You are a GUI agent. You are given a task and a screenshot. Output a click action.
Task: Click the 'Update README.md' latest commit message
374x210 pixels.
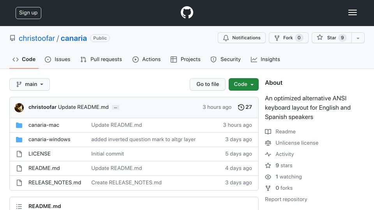(x=83, y=107)
